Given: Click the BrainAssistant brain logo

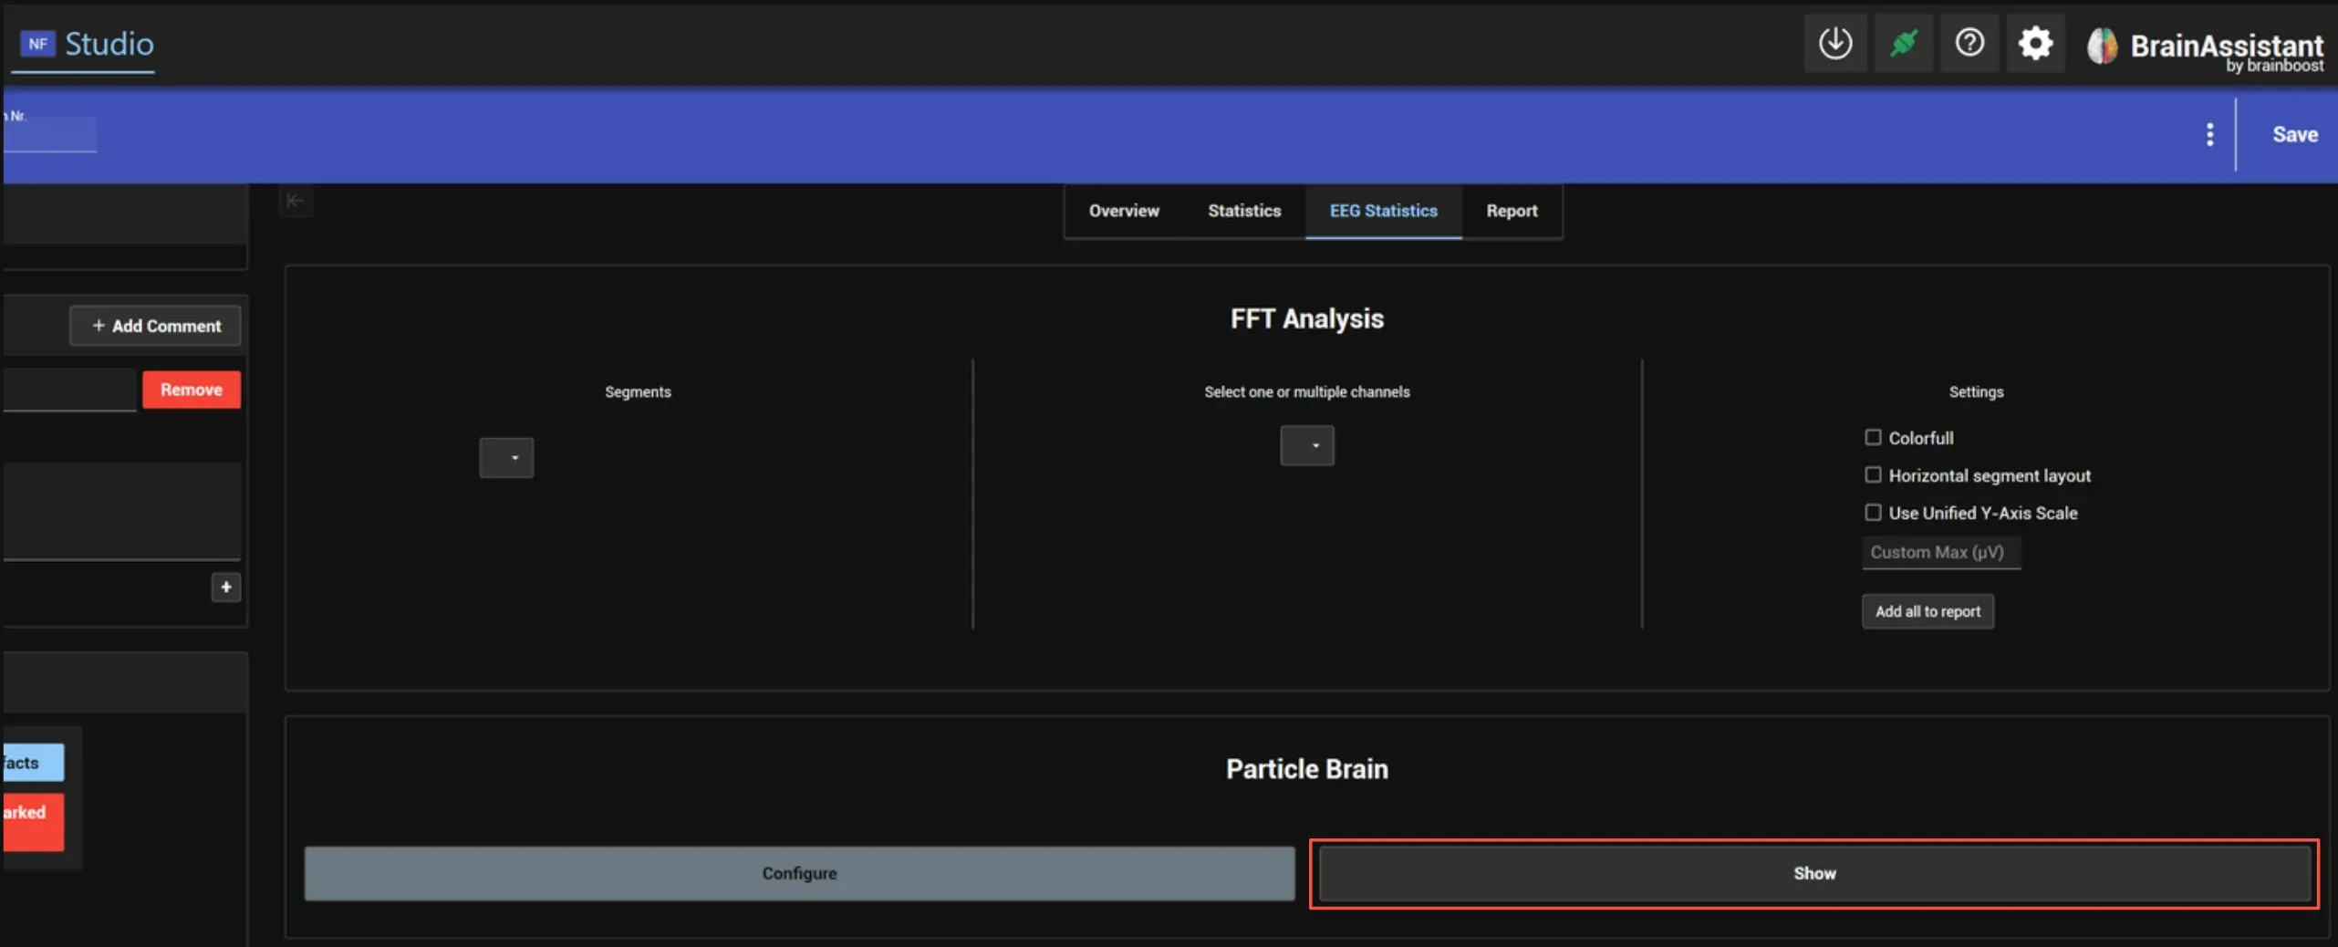Looking at the screenshot, I should click(2102, 46).
